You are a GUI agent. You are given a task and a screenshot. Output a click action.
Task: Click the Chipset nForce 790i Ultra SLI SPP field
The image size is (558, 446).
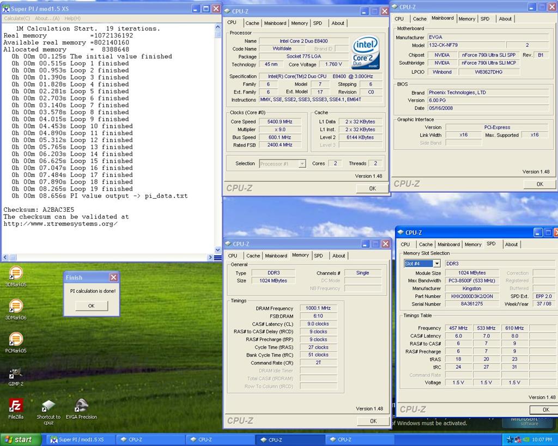coord(489,55)
